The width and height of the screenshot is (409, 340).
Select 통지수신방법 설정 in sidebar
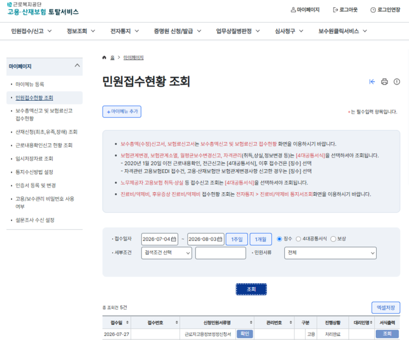point(34,172)
